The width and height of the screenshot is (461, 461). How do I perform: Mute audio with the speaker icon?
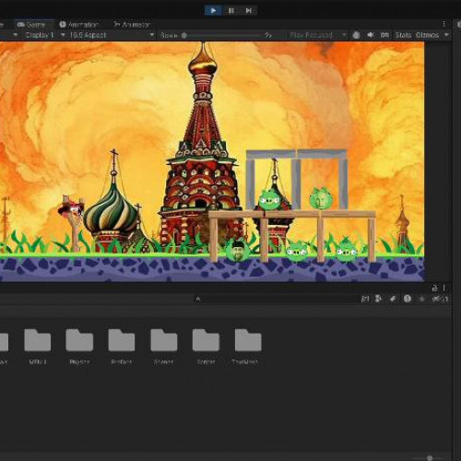pos(371,35)
